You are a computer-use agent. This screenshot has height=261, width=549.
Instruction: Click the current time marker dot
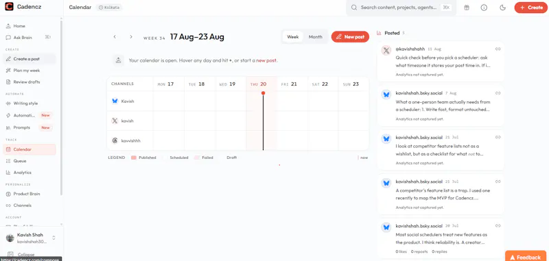coord(264,93)
